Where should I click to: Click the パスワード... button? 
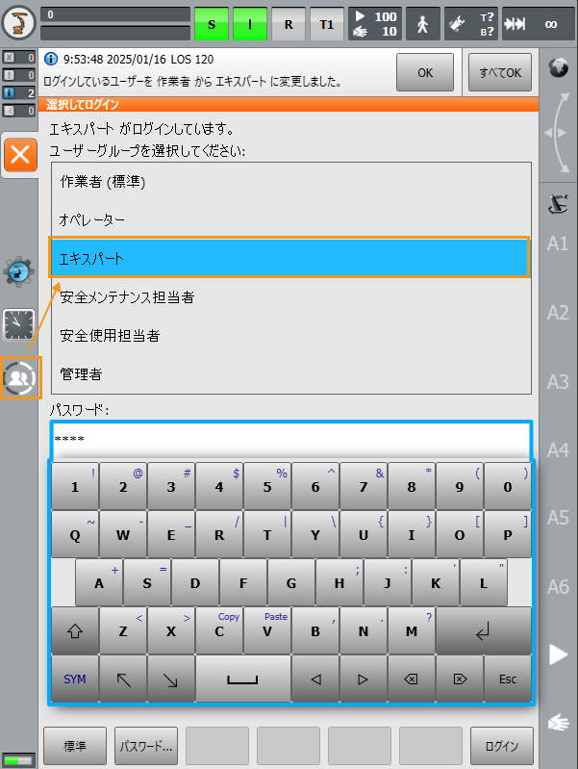[x=146, y=746]
